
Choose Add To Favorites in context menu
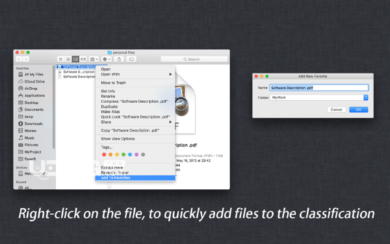coord(135,178)
